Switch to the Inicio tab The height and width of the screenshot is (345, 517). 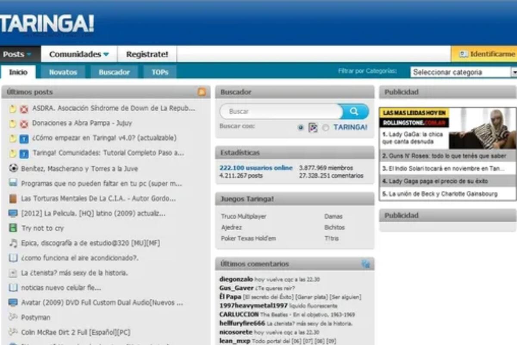click(18, 72)
